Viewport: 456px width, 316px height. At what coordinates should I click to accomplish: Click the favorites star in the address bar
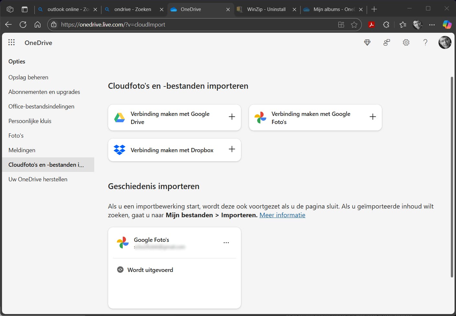click(354, 24)
